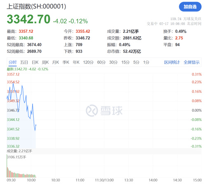Click the 交易中 02-17 timestamp
The width and height of the screenshot is (206, 184).
(x=174, y=24)
